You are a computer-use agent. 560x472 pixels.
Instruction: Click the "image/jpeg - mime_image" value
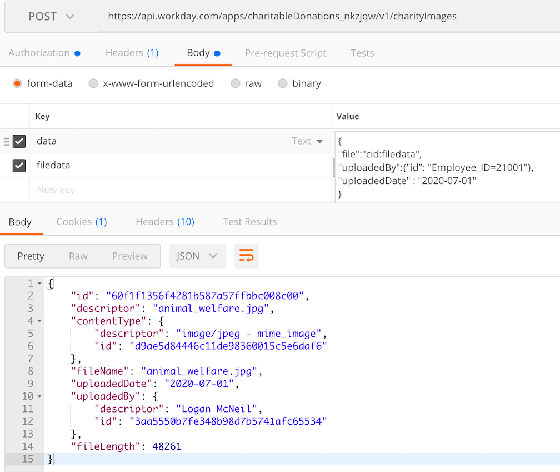tap(249, 334)
